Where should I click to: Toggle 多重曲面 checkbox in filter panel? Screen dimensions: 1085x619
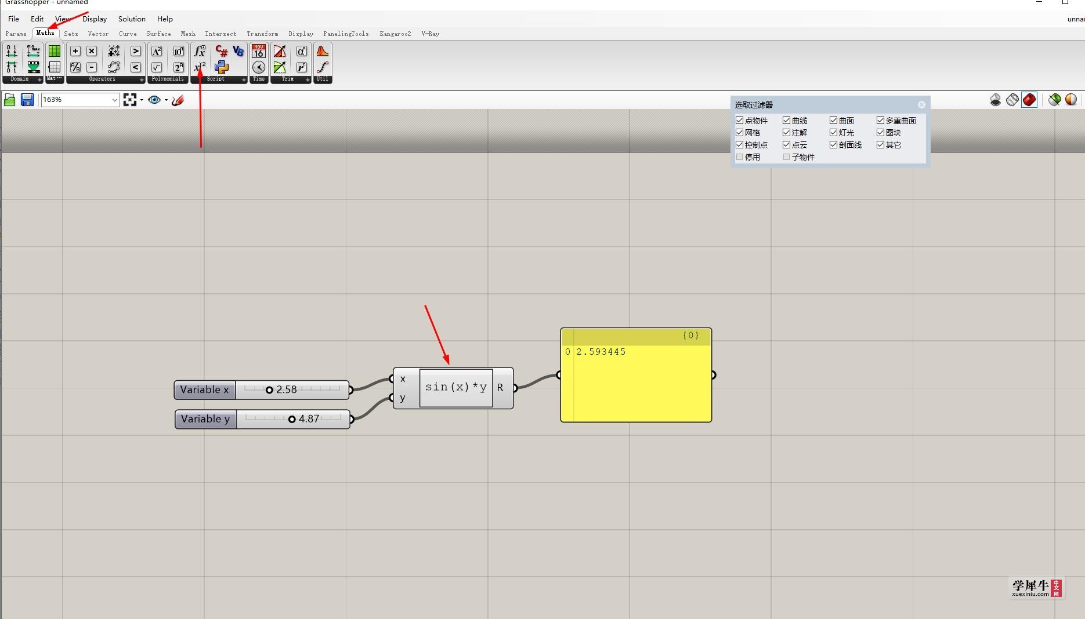pyautogui.click(x=880, y=121)
